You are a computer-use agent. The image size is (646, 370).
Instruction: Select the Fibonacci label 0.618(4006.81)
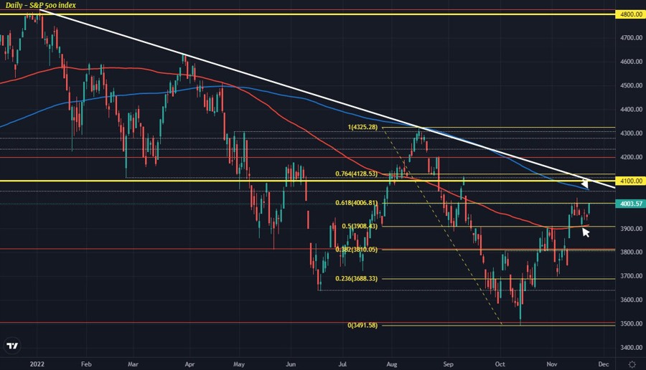[356, 203]
